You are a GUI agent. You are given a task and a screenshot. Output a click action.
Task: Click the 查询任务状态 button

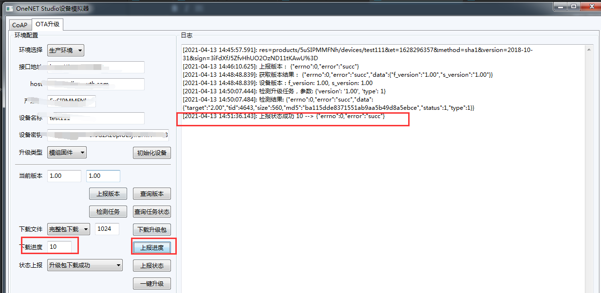point(152,211)
